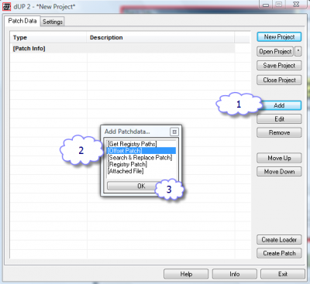Click the Edit button
The width and height of the screenshot is (310, 284).
[279, 119]
